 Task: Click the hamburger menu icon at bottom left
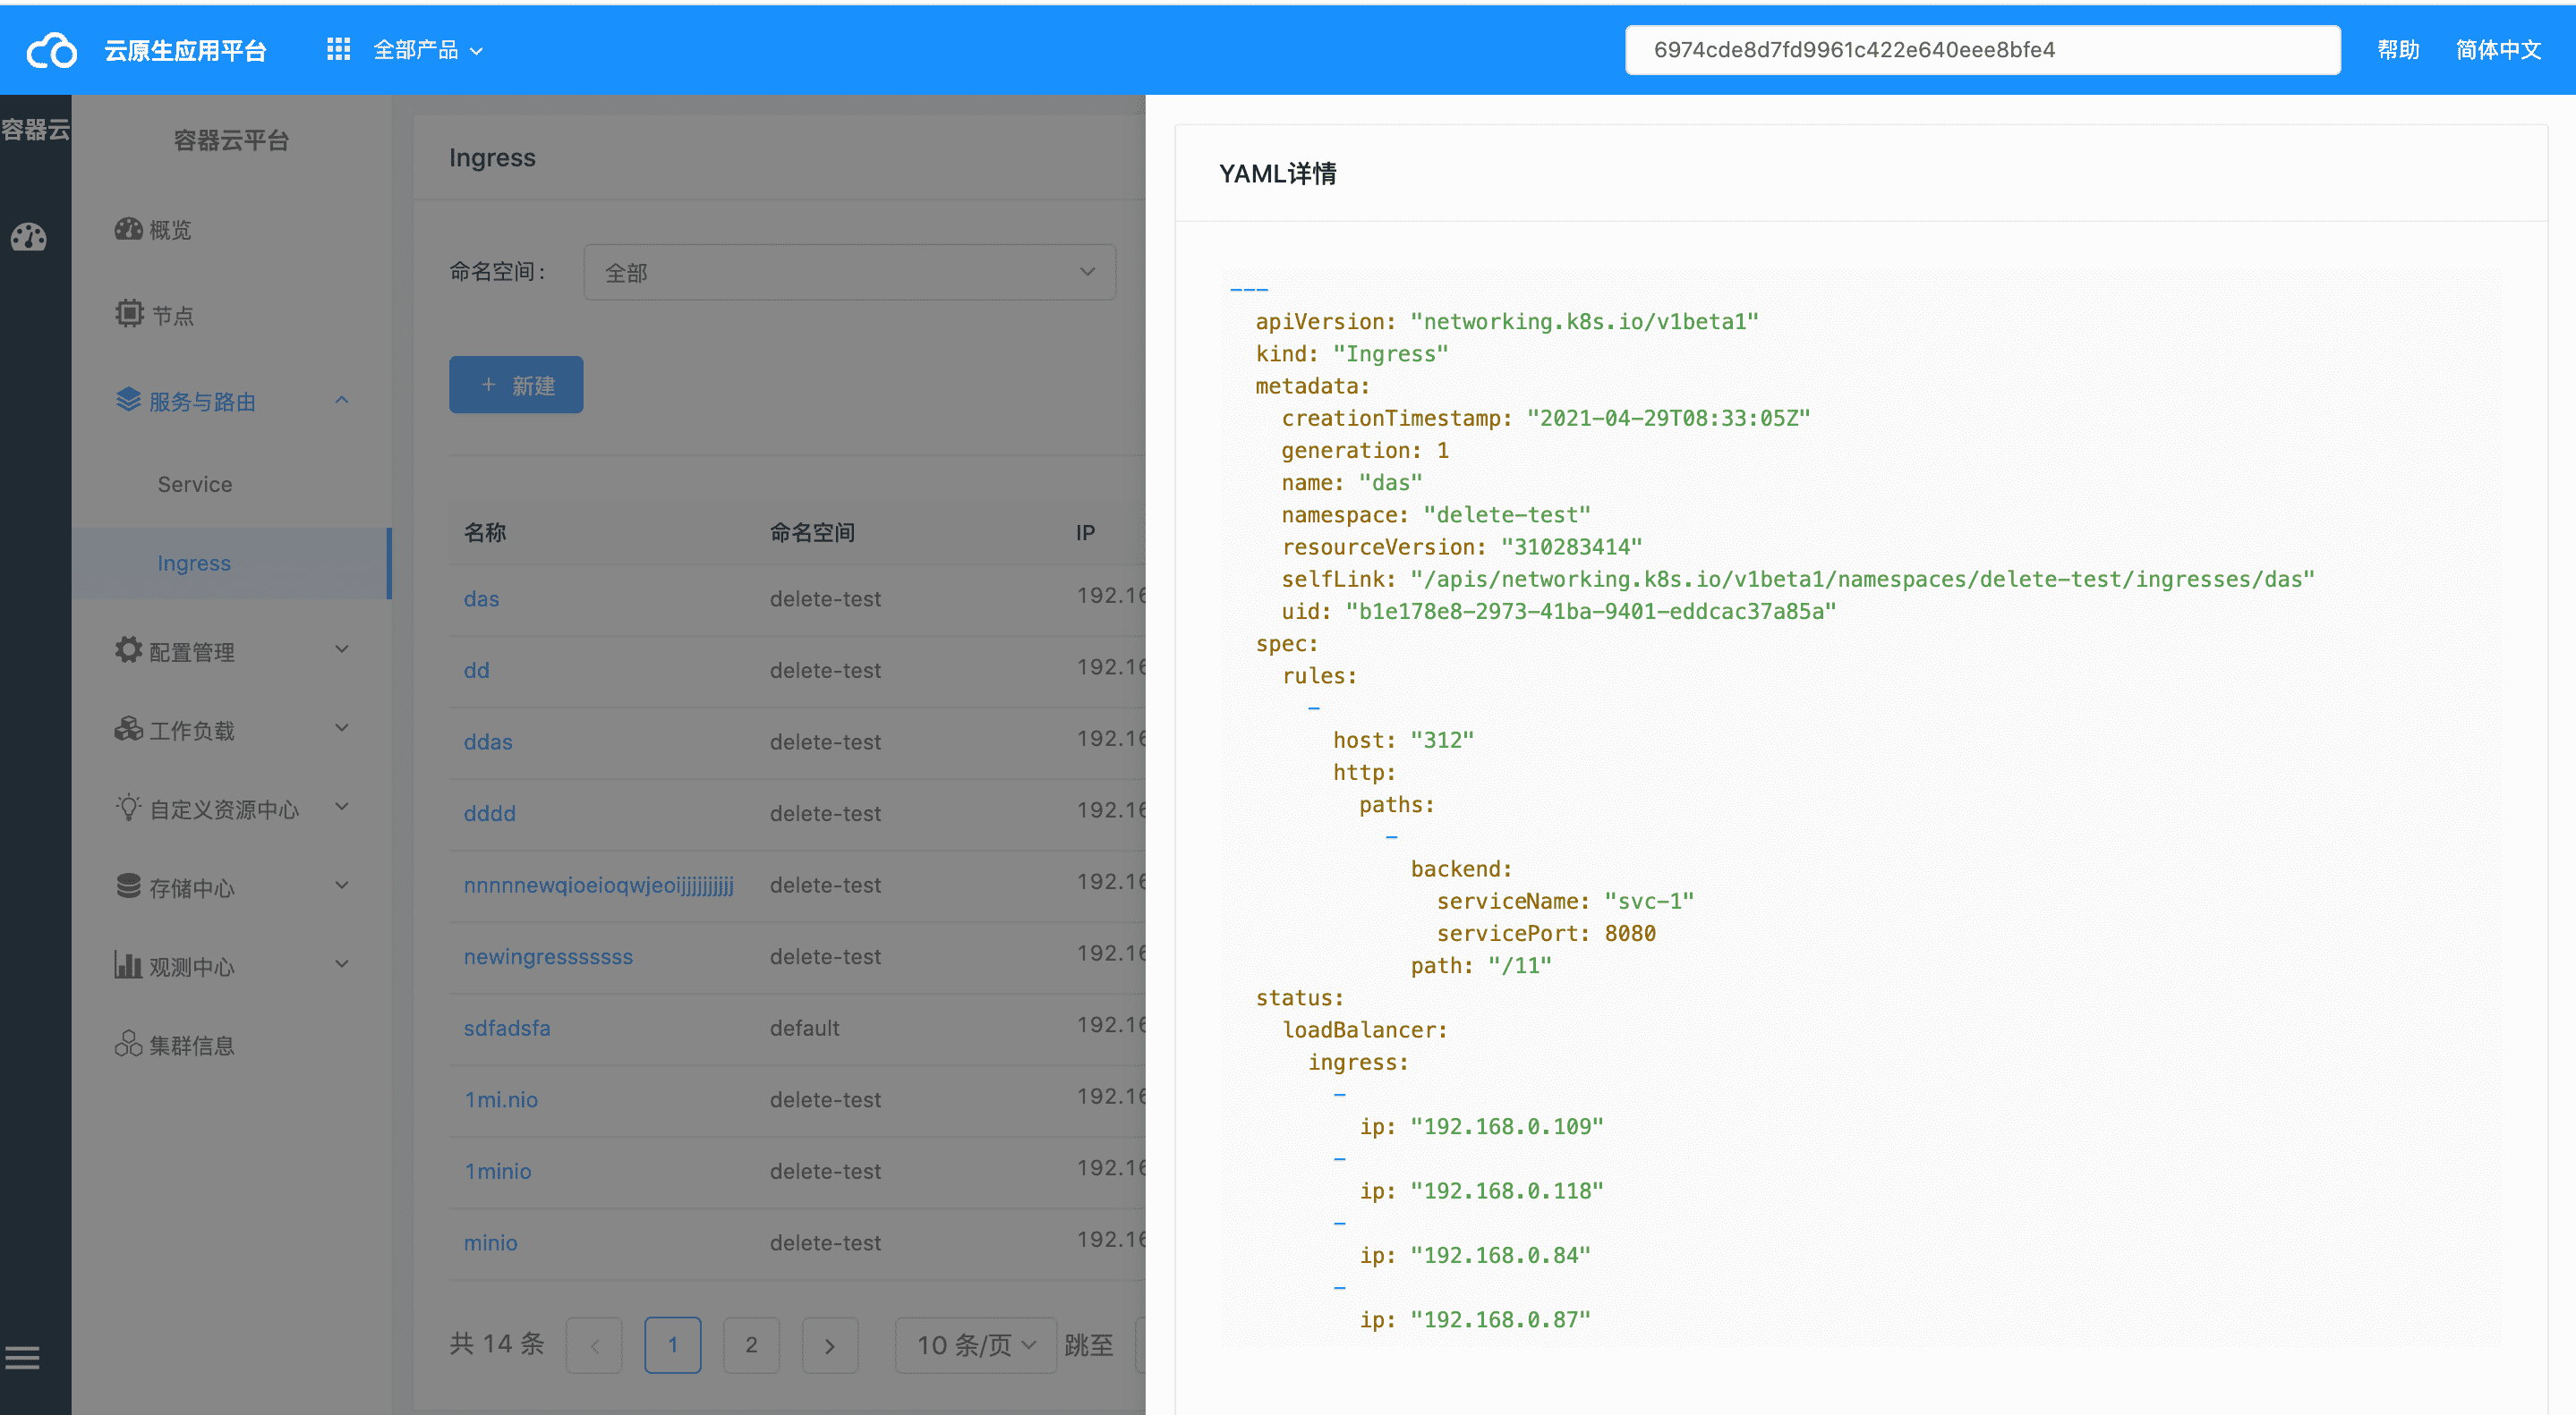pyautogui.click(x=22, y=1357)
